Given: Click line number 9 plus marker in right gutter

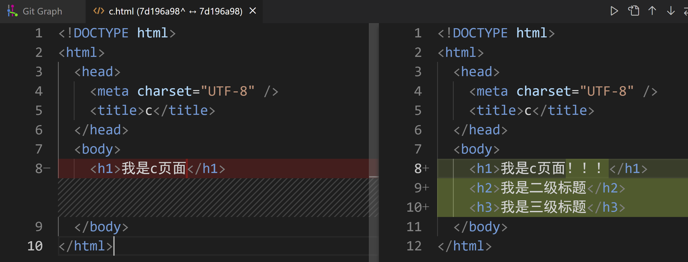Looking at the screenshot, I should click(x=421, y=188).
